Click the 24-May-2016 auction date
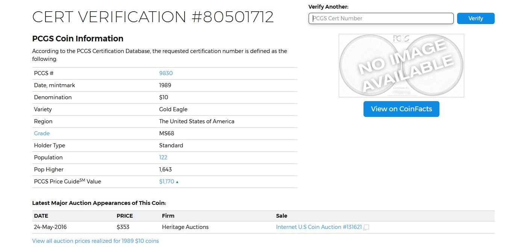Viewport: 515px width, 250px height. [x=50, y=227]
